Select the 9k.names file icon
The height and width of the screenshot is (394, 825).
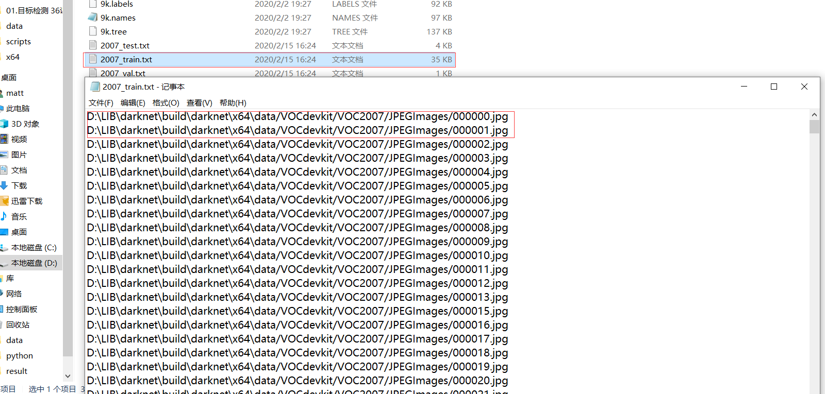[x=93, y=18]
